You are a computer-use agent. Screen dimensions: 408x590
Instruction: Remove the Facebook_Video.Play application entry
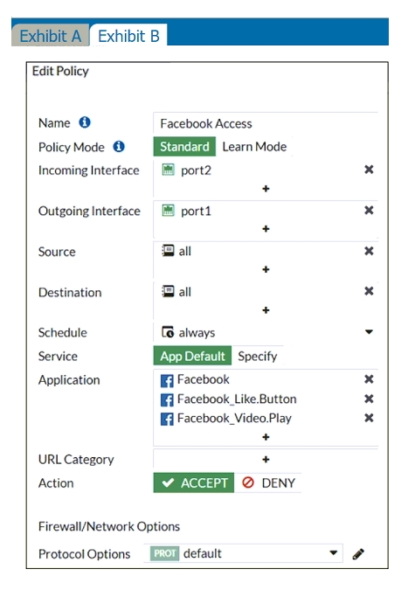[x=369, y=418]
